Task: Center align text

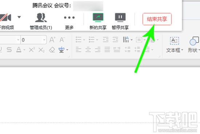Action: click(x=88, y=50)
